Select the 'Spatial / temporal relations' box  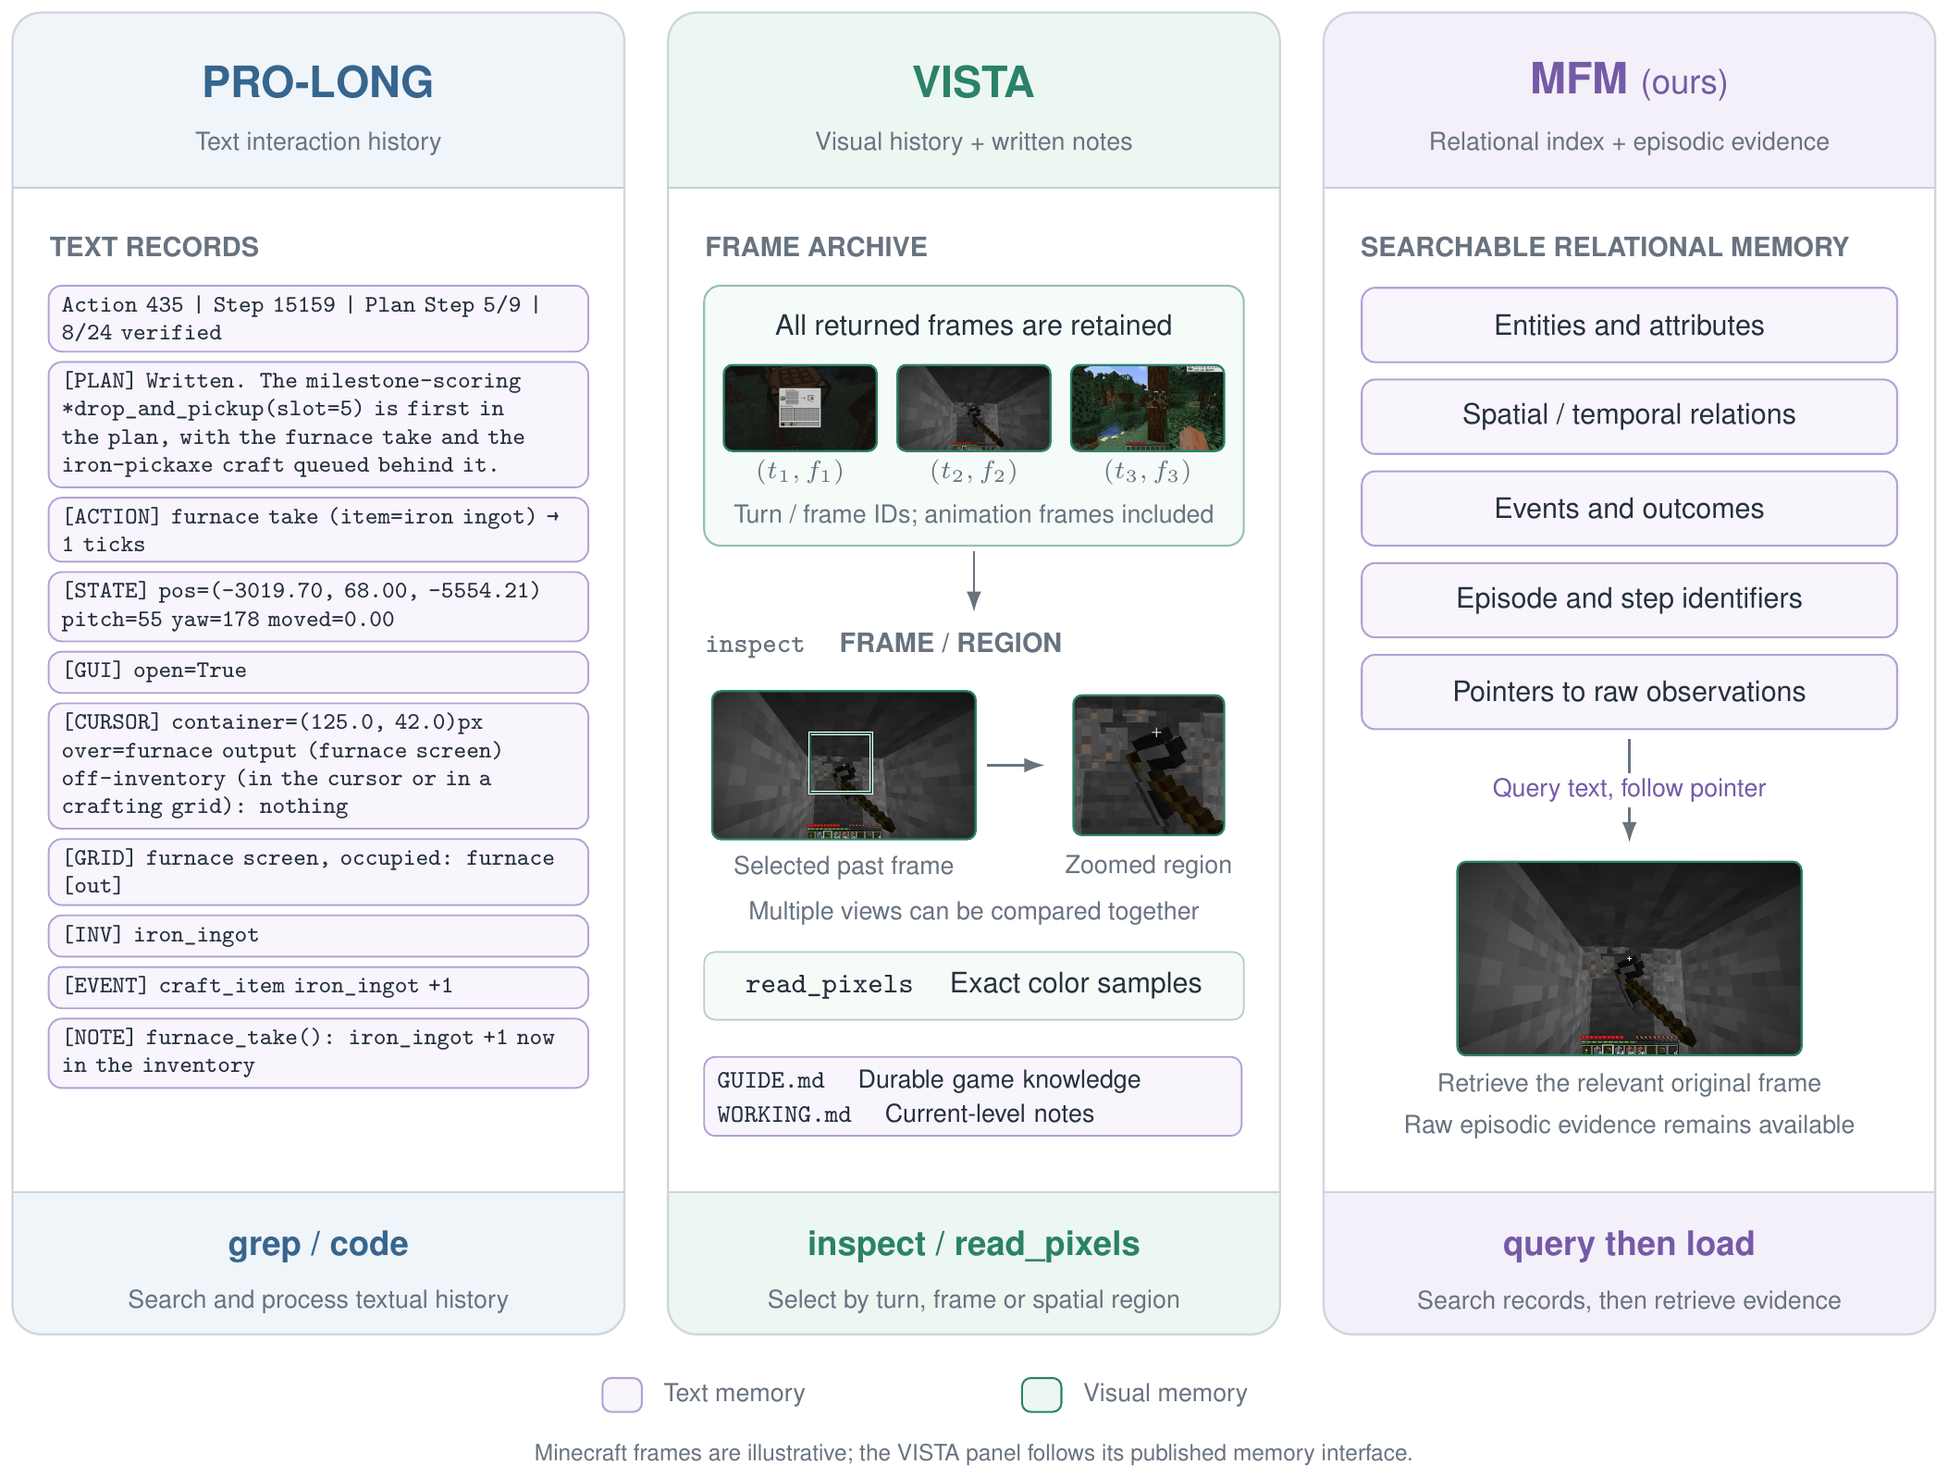click(x=1629, y=415)
